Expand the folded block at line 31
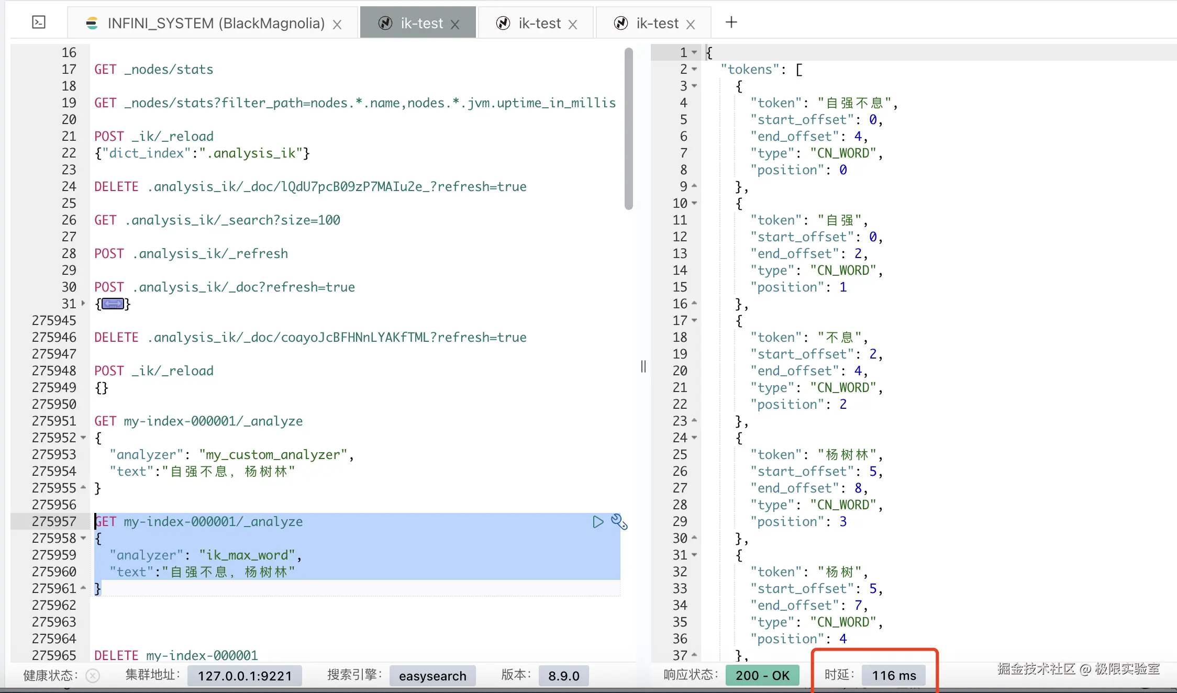The width and height of the screenshot is (1177, 693). point(83,303)
